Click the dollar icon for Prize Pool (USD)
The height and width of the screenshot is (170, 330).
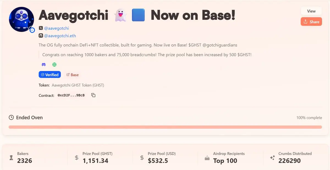(142, 158)
